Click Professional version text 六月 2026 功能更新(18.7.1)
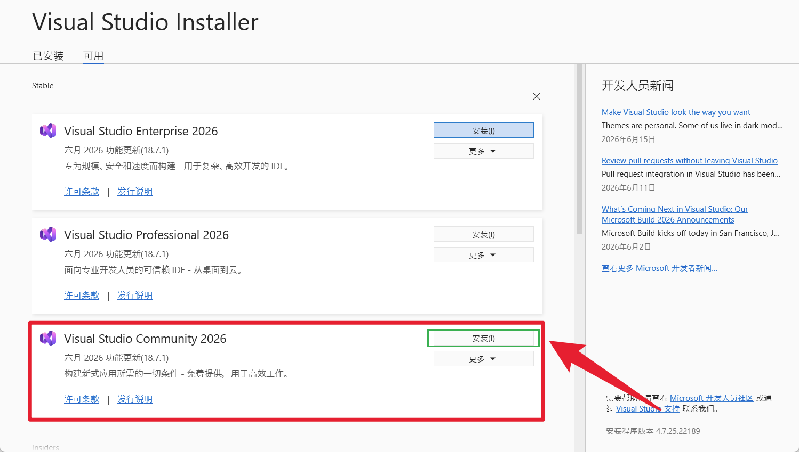Screen dimensions: 799x452 (116, 254)
